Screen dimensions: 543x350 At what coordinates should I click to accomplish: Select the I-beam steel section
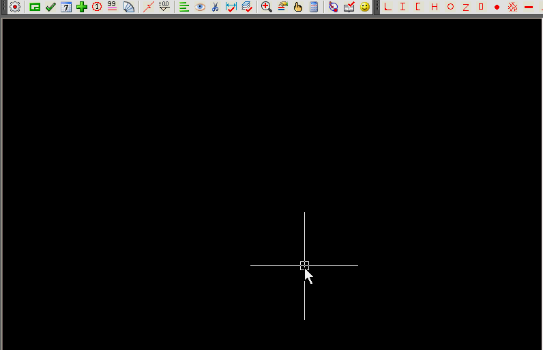click(402, 7)
